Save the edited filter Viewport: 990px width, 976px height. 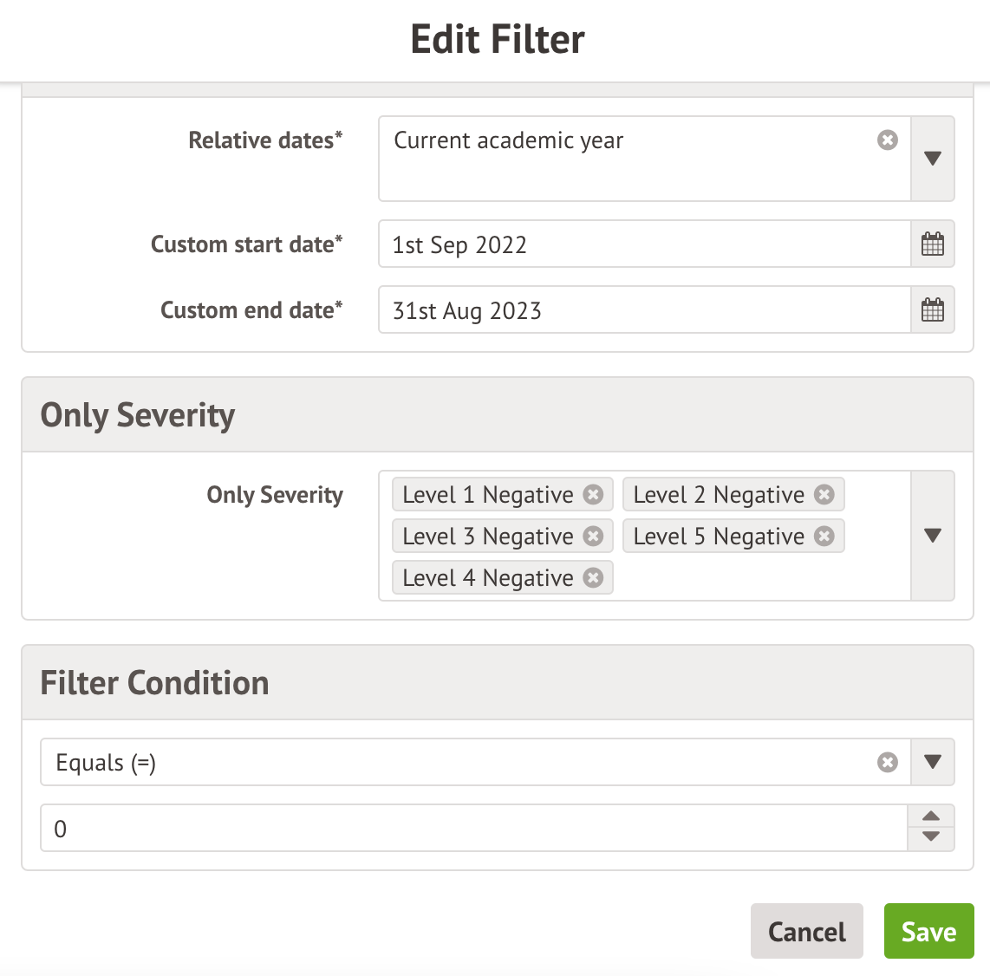click(x=928, y=932)
